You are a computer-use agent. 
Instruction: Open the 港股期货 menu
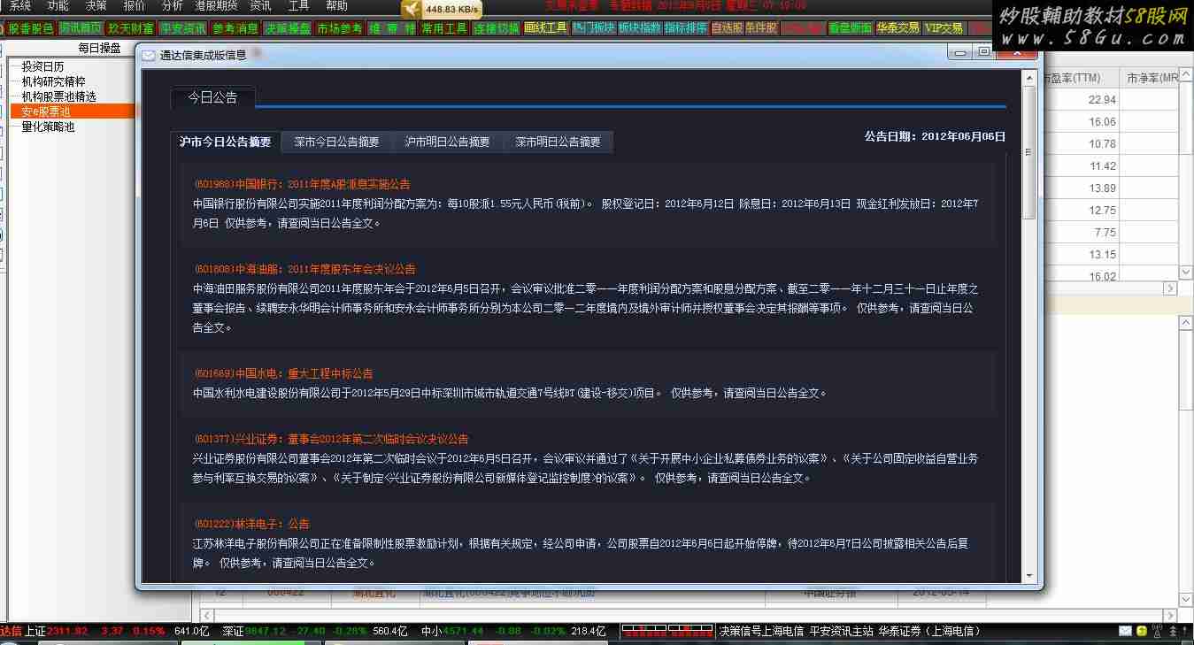pos(217,6)
